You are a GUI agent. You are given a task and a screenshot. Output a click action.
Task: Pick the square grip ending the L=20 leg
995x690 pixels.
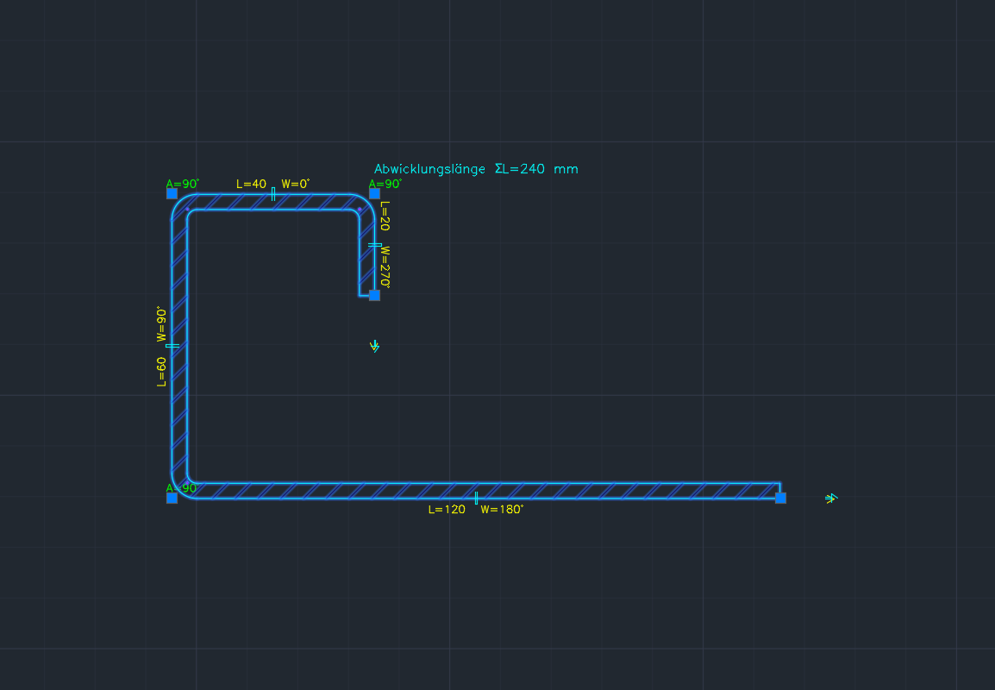point(374,295)
